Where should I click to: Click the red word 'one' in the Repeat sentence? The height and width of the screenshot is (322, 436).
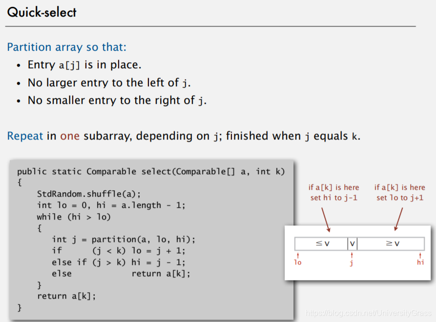(70, 136)
